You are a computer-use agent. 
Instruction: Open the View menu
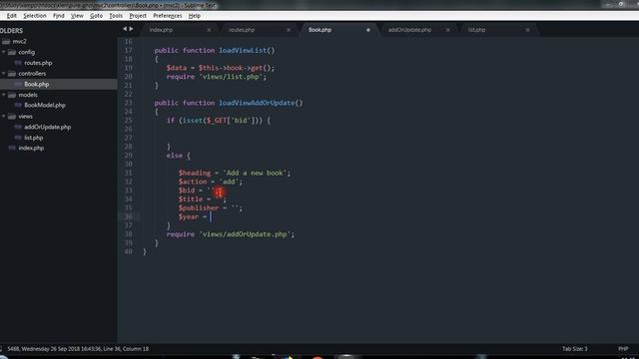pos(77,16)
